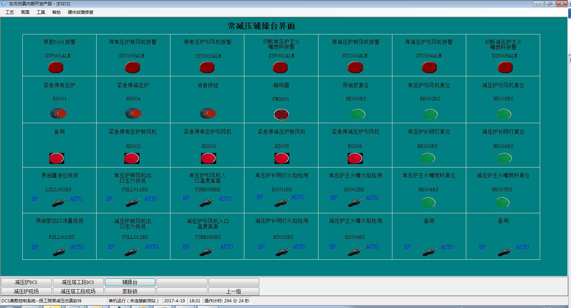Image resolution: width=571 pixels, height=308 pixels.
Task: Toggle the LSLL001BS bypass switch
Action: click(59, 203)
